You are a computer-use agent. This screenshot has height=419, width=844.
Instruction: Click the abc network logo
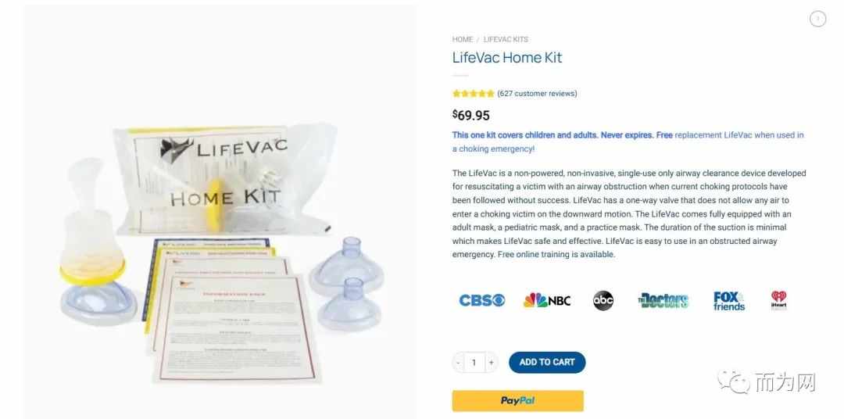[x=603, y=300]
